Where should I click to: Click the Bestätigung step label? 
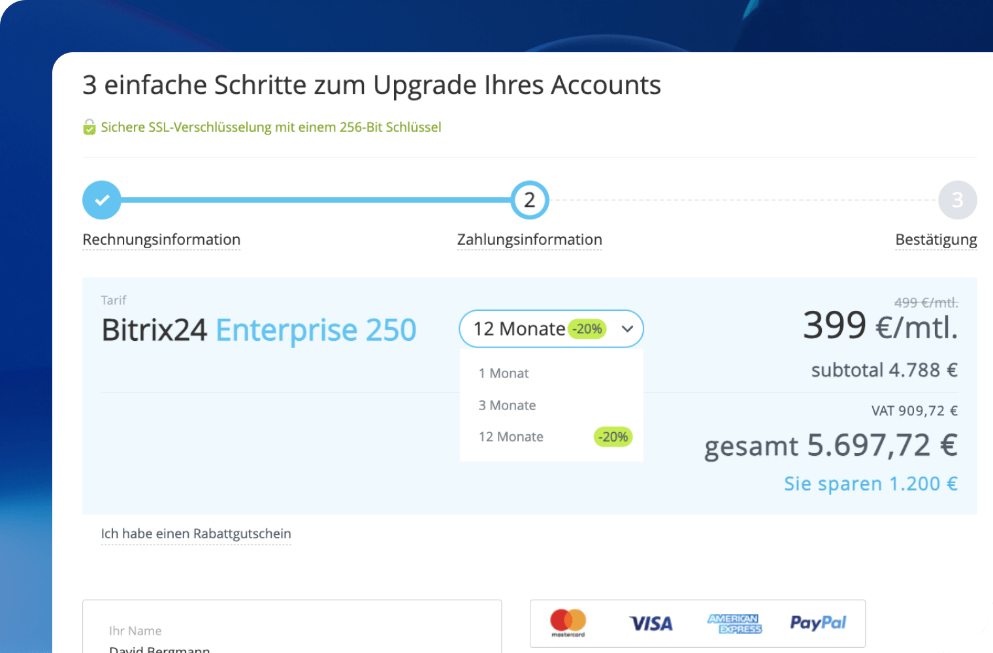coord(936,240)
